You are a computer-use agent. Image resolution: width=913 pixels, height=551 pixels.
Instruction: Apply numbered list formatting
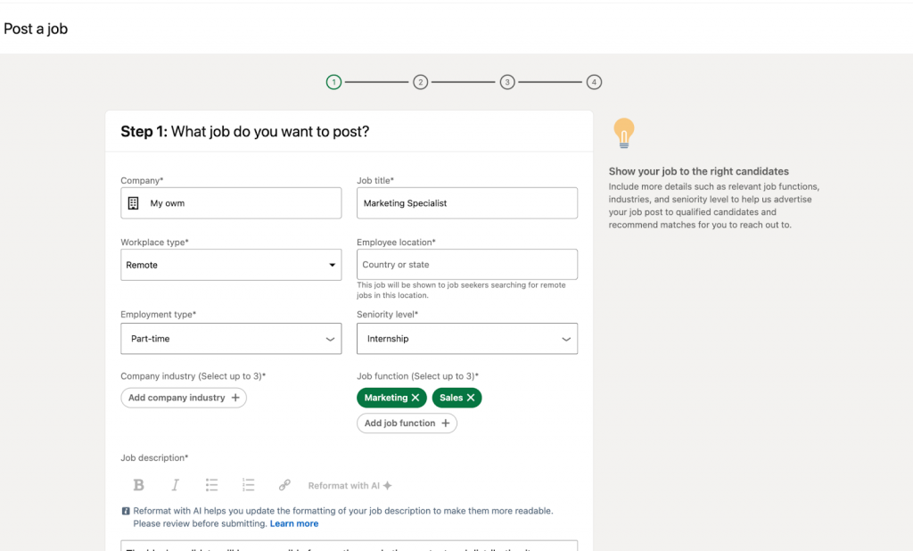248,485
